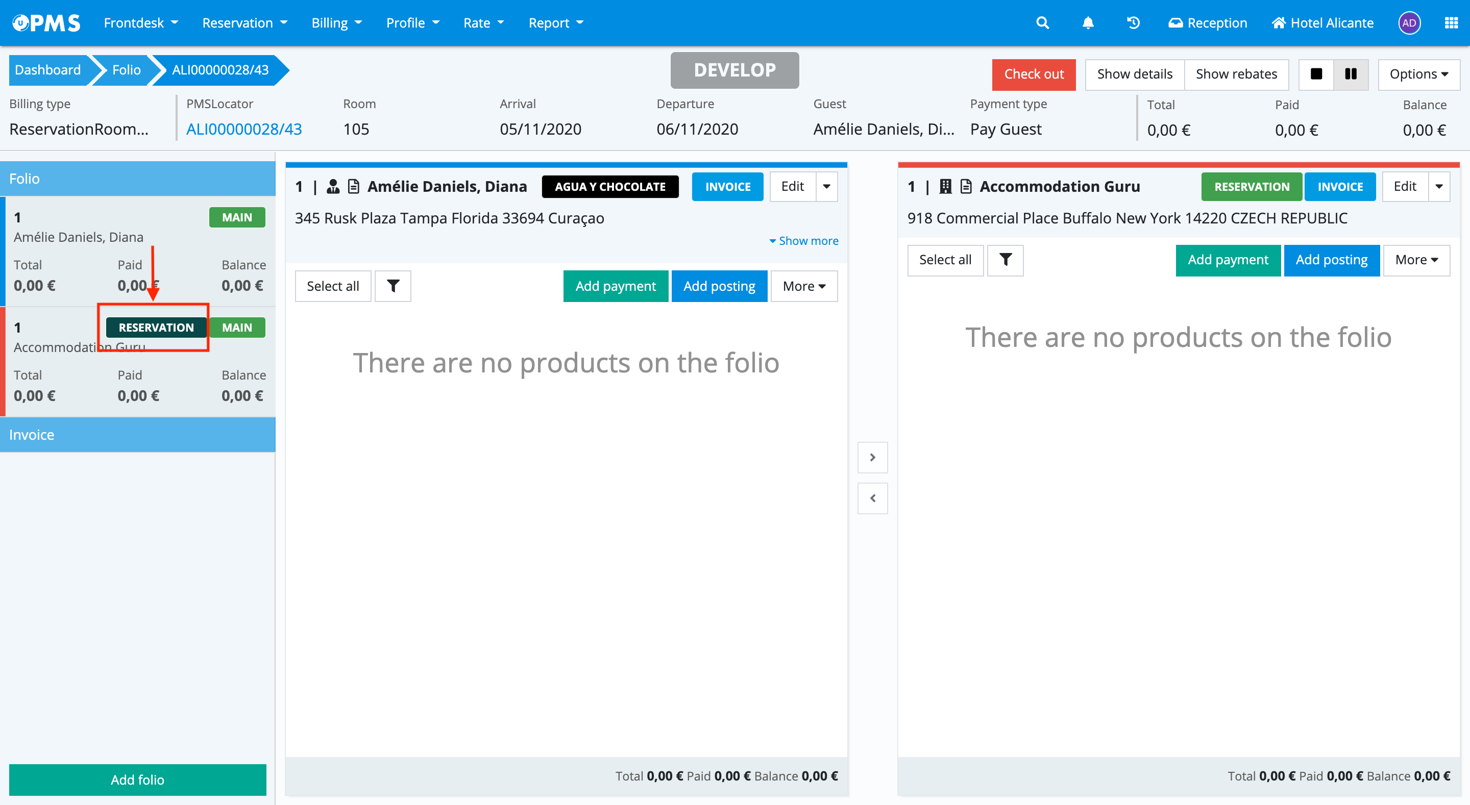Click filter icon in Amélie Daniels folio
1470x805 pixels.
393,286
